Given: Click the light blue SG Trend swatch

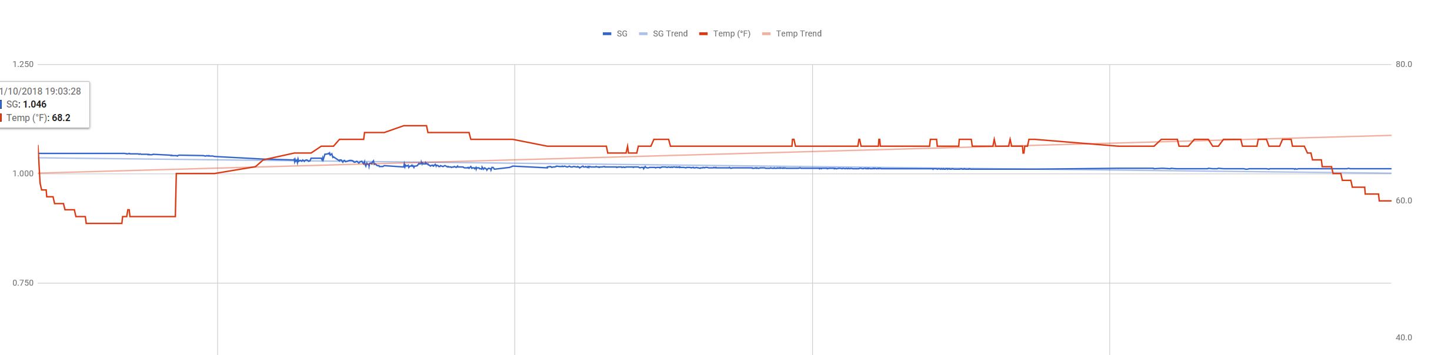Looking at the screenshot, I should (x=643, y=34).
